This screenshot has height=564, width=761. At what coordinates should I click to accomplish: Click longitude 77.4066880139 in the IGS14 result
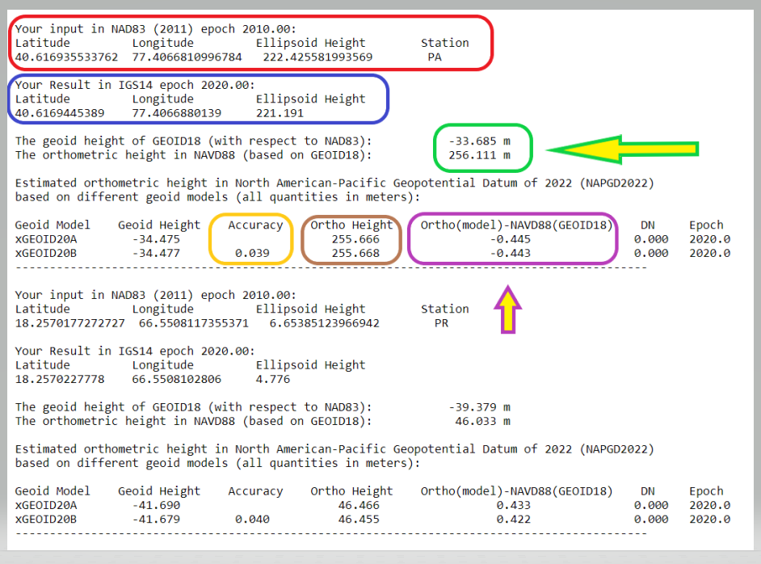(176, 113)
